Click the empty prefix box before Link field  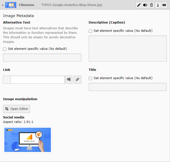pyautogui.click(x=7, y=80)
